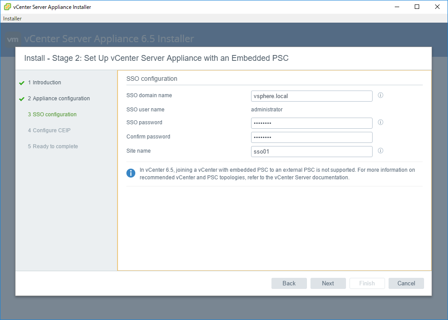Select step 4 Configure CEIP

pyautogui.click(x=49, y=130)
